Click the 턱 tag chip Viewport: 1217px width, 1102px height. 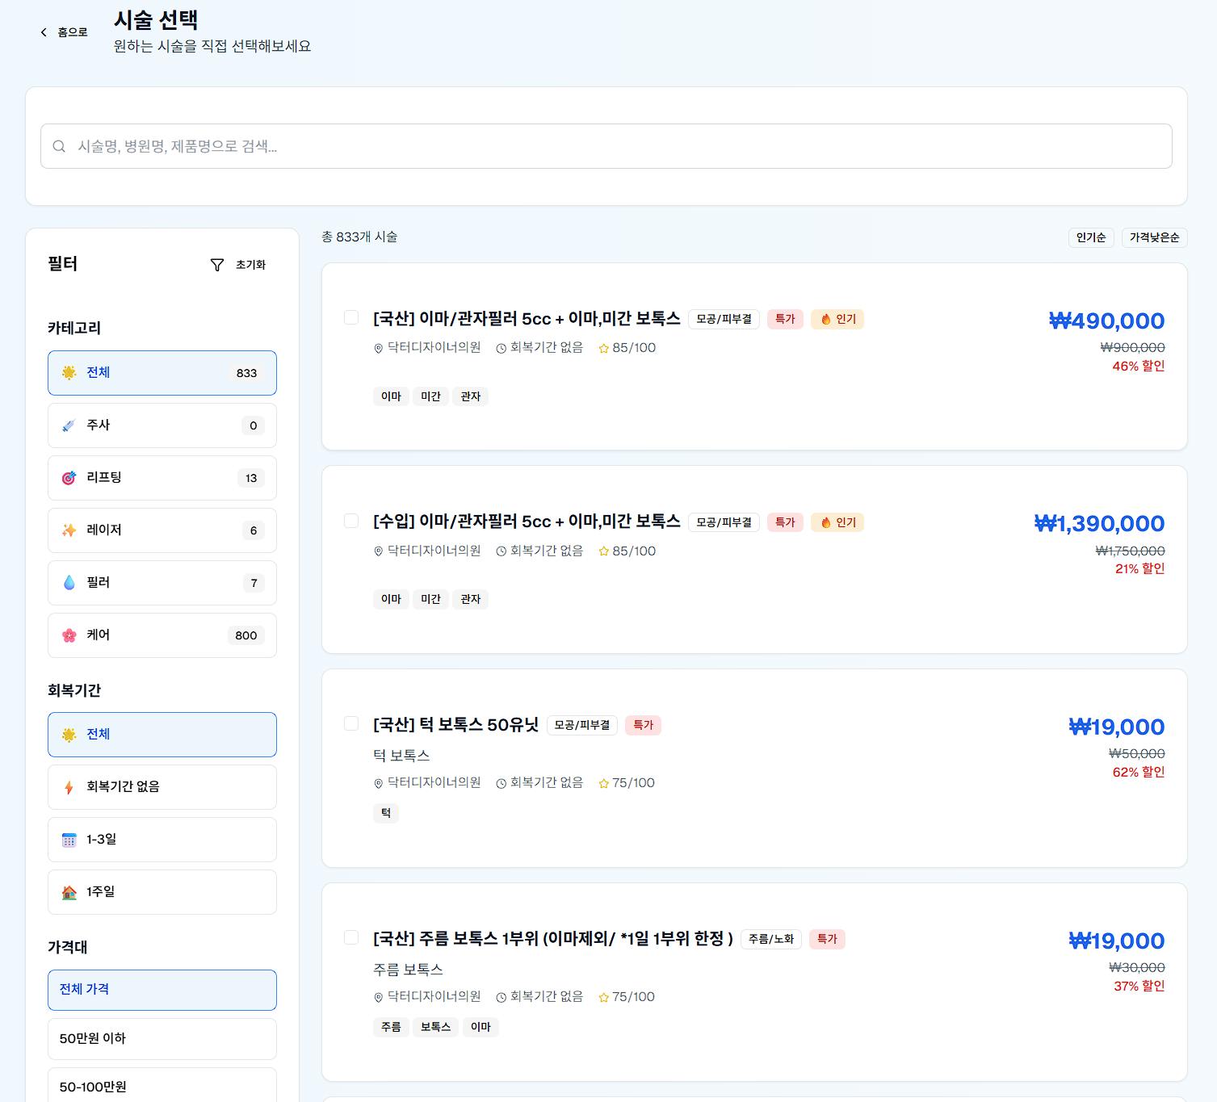point(386,813)
